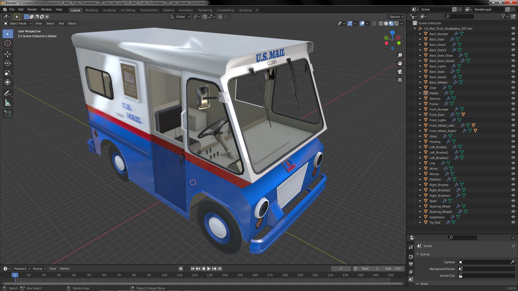Click the mesh data icon for Chair
This screenshot has height=291, width=518.
[450, 88]
